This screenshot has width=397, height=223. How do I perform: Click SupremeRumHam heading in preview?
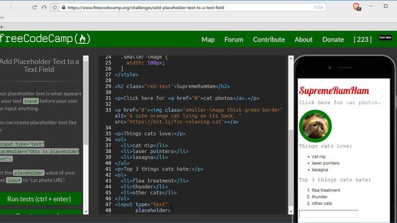click(334, 91)
